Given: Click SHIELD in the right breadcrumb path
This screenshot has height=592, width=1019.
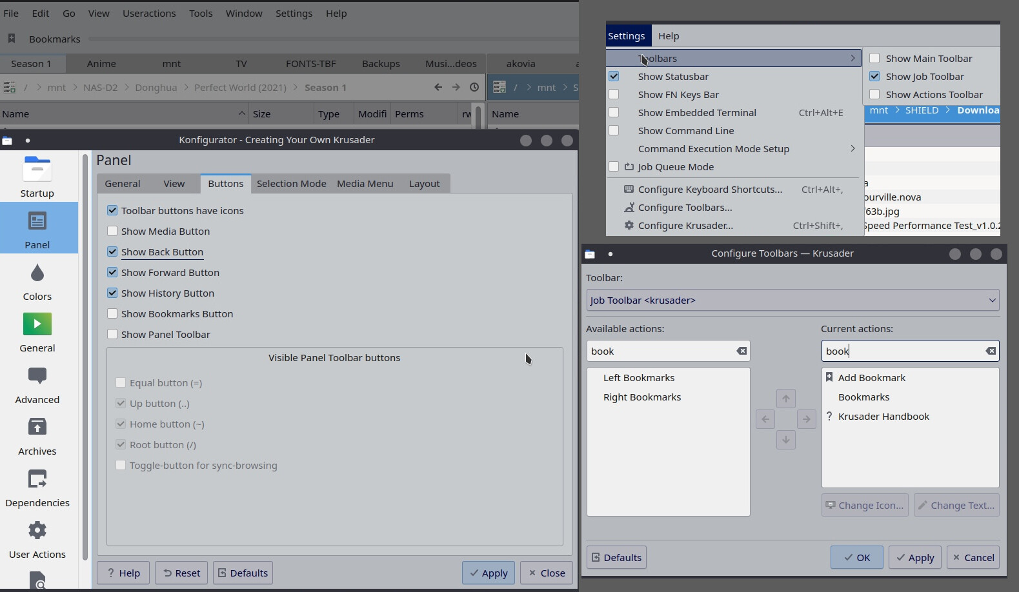Looking at the screenshot, I should (922, 110).
